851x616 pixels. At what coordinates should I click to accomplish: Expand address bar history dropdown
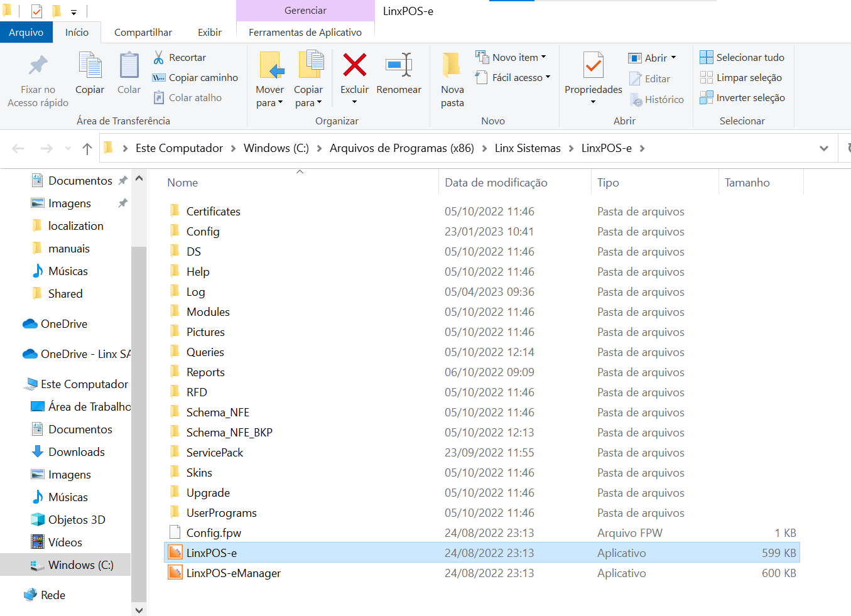[x=824, y=148]
